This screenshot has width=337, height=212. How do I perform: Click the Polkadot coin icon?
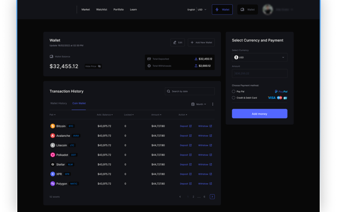click(x=52, y=155)
